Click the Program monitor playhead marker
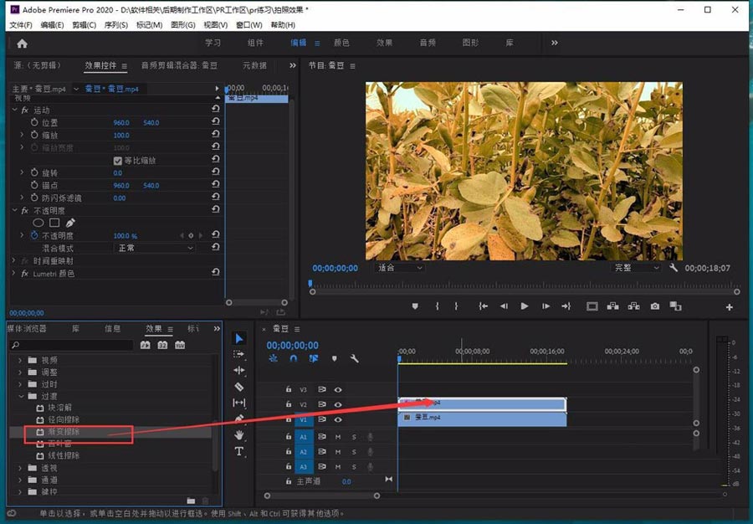753x524 pixels. click(310, 284)
